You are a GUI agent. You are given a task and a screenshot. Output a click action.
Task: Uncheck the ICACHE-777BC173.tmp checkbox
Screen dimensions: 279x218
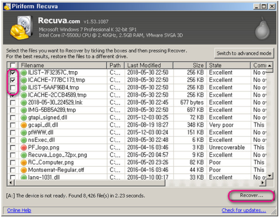13,80
